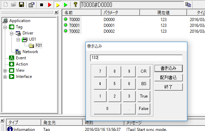Image resolution: width=205 pixels, height=131 pixels.
Task: Open the properties settings toolbar icon
Action: pos(32,5)
